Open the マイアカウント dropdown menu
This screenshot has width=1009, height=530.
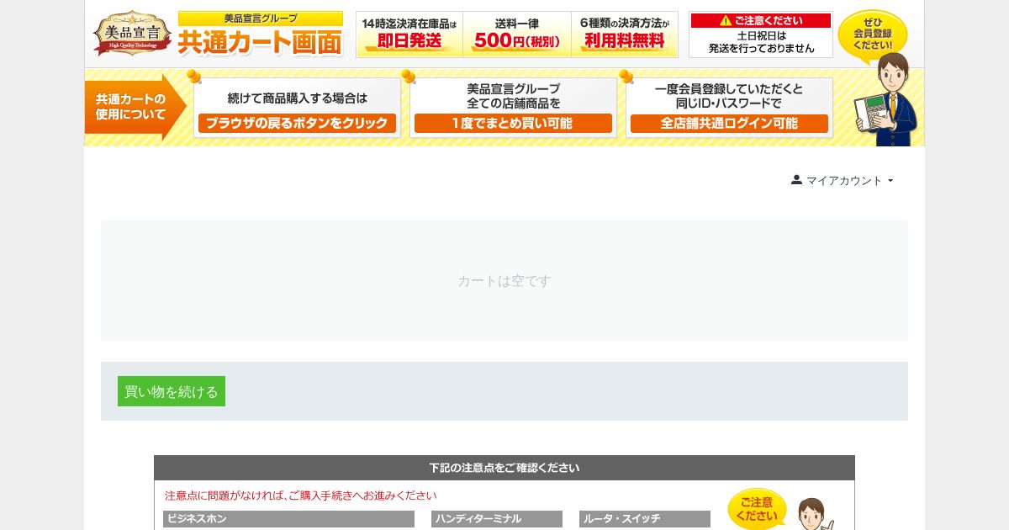(x=843, y=180)
